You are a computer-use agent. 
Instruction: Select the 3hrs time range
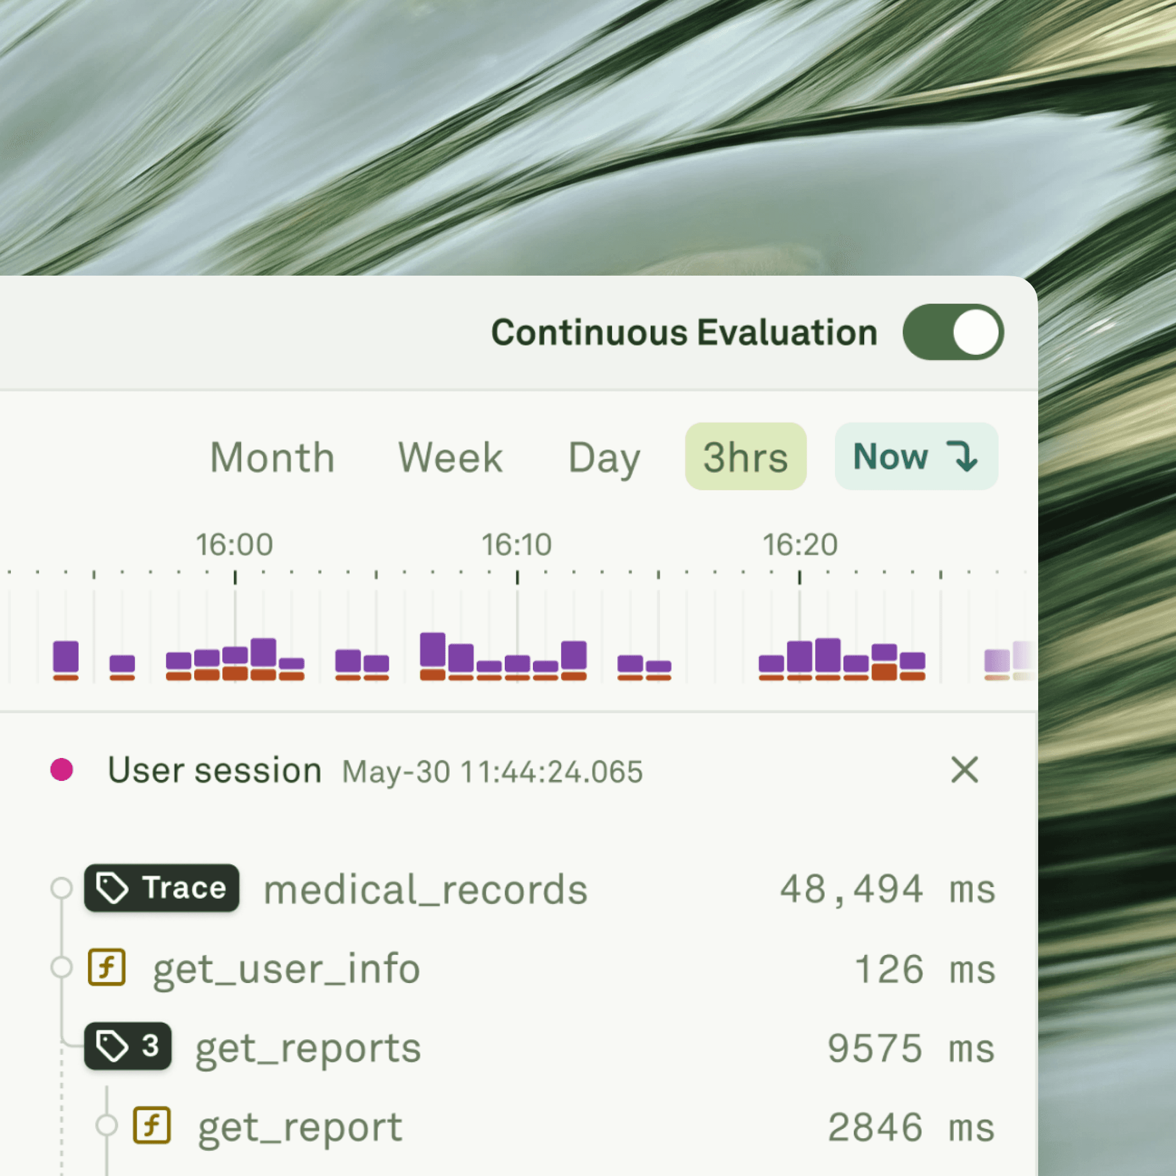(745, 457)
